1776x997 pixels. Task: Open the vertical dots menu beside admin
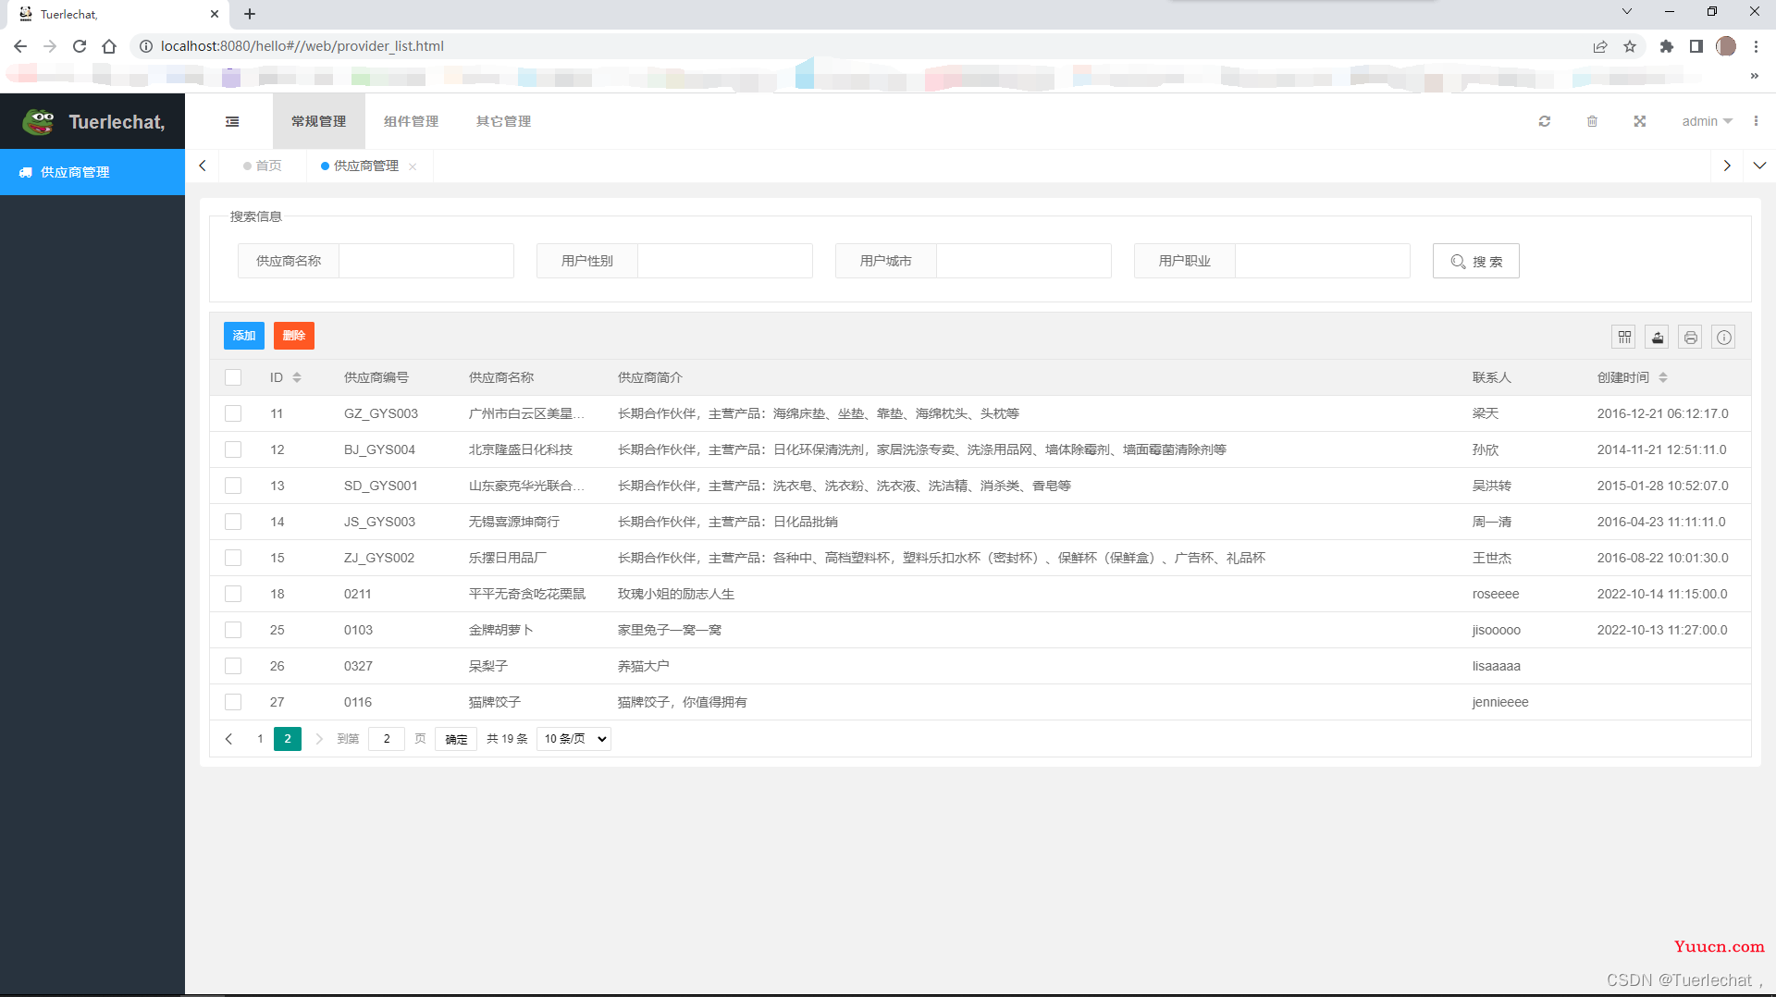click(1756, 121)
